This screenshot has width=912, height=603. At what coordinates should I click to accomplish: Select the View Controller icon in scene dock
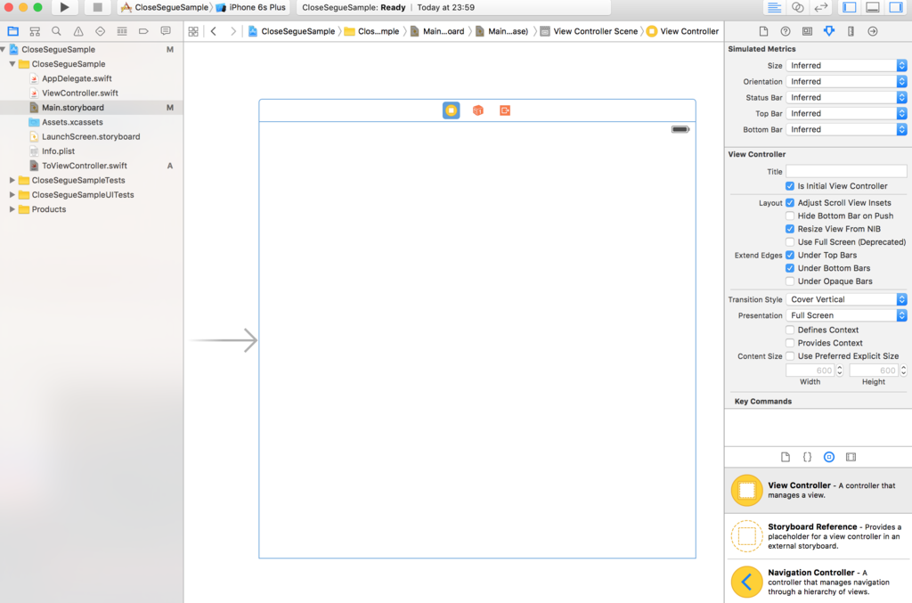point(451,110)
